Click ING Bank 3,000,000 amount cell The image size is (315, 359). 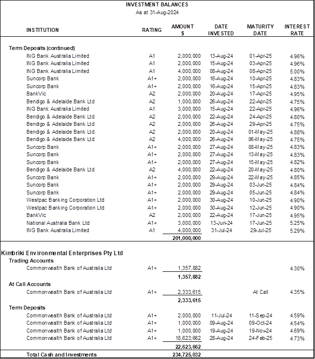(189, 109)
